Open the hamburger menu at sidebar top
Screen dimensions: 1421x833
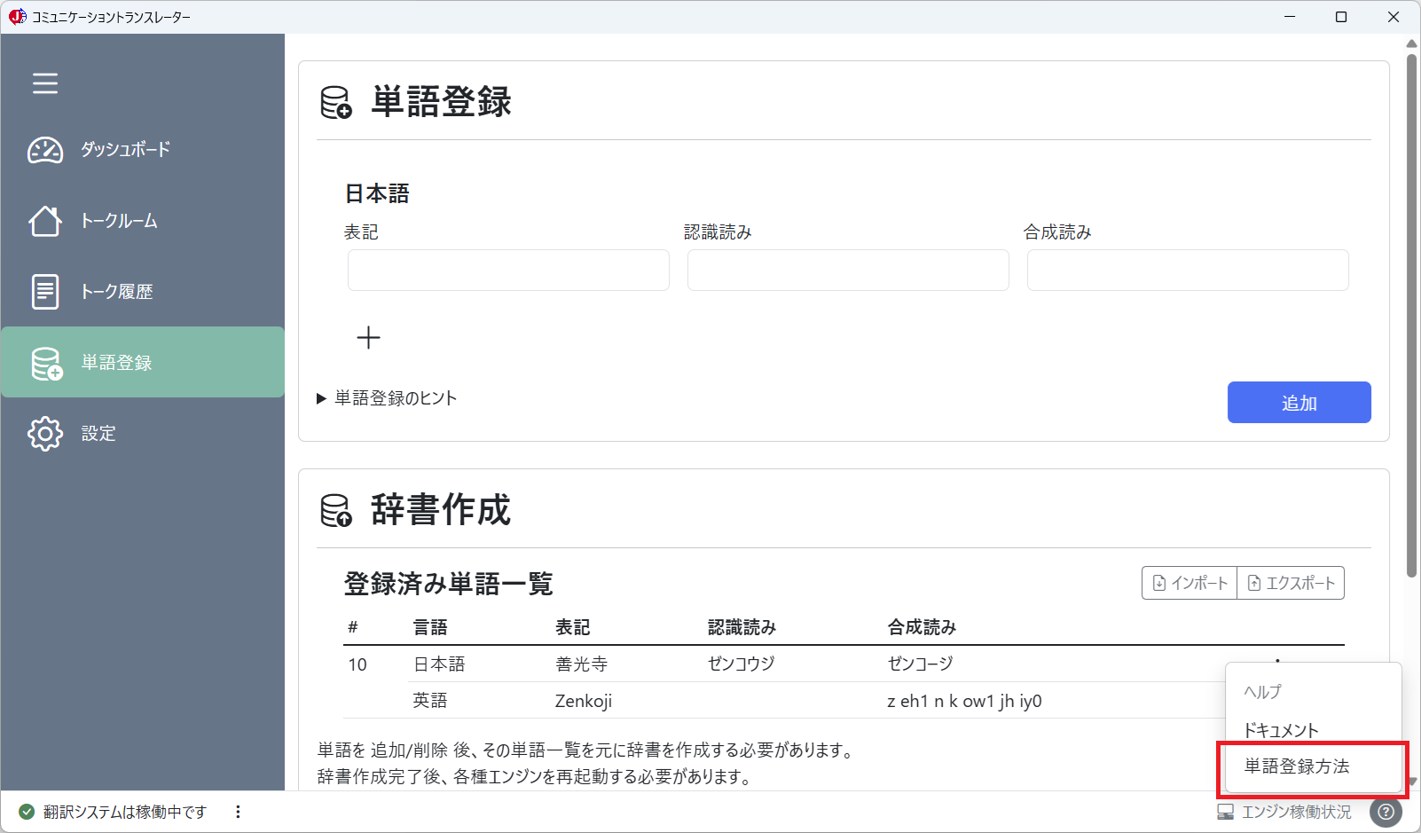(44, 83)
